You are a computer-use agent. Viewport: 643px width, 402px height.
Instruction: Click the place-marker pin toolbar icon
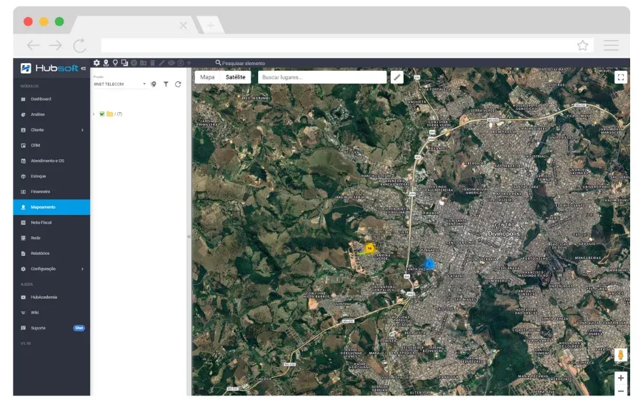(106, 63)
